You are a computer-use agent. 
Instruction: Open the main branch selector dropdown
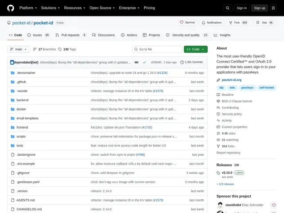[x=19, y=49]
